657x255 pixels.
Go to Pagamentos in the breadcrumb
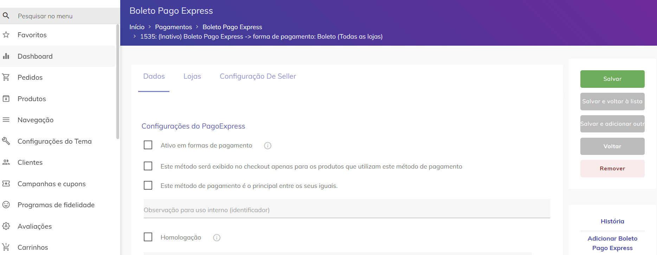[174, 27]
